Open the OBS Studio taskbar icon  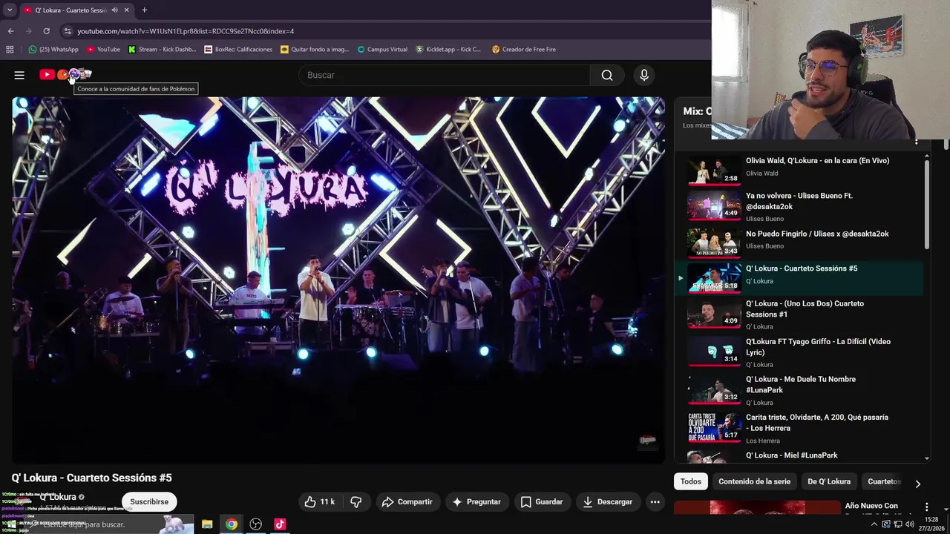point(256,524)
